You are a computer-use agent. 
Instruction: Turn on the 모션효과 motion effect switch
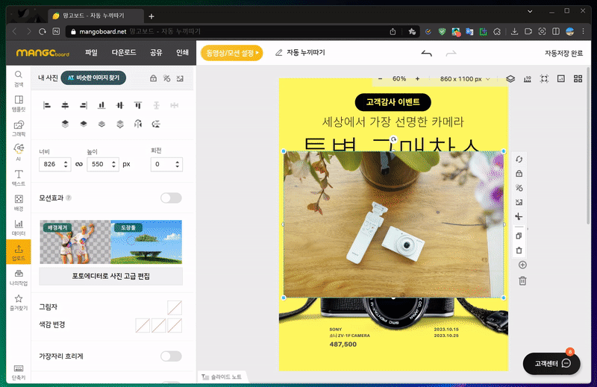click(x=171, y=198)
